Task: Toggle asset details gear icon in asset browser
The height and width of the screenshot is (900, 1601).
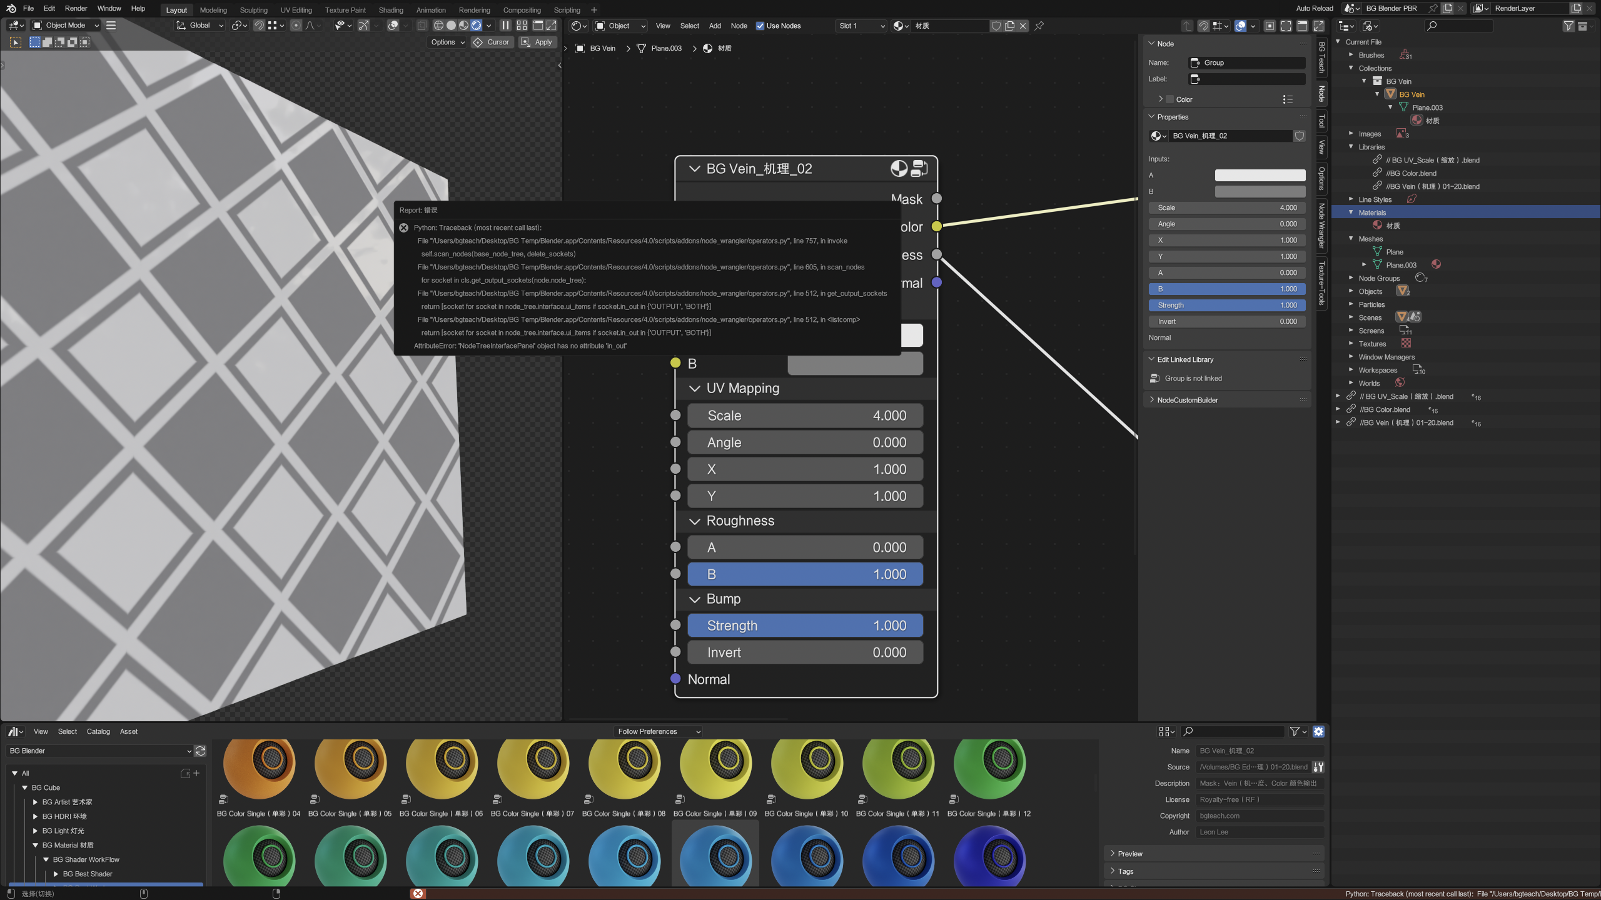Action: tap(1318, 731)
